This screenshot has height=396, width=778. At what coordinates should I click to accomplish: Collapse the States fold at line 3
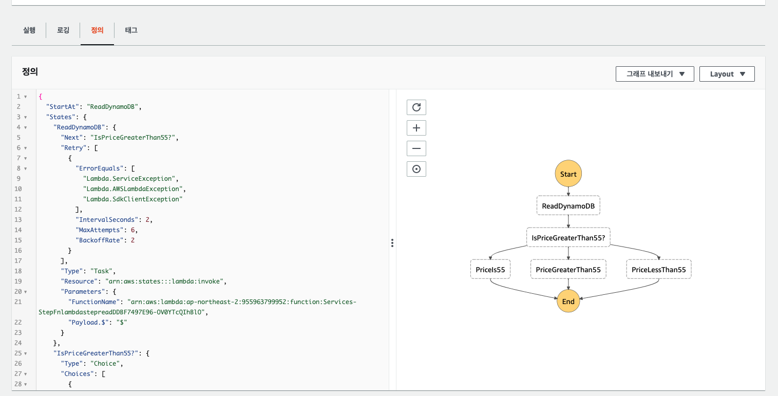tap(26, 117)
